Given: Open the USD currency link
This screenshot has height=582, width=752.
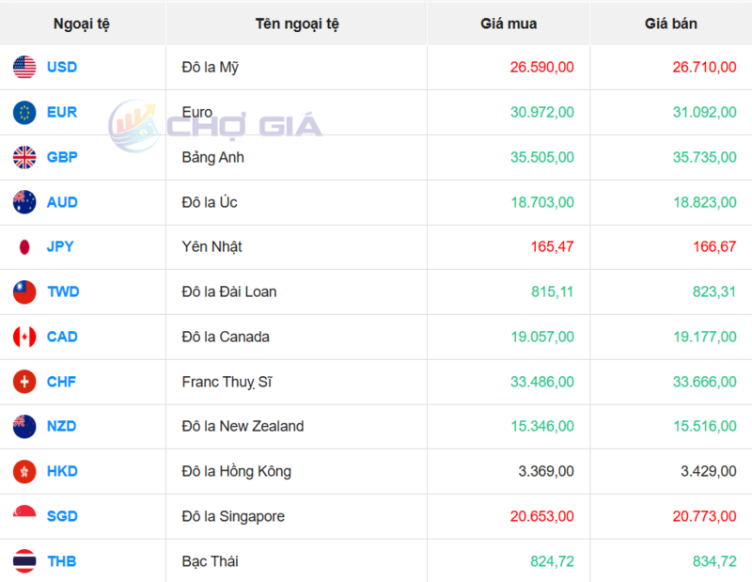Looking at the screenshot, I should [62, 68].
